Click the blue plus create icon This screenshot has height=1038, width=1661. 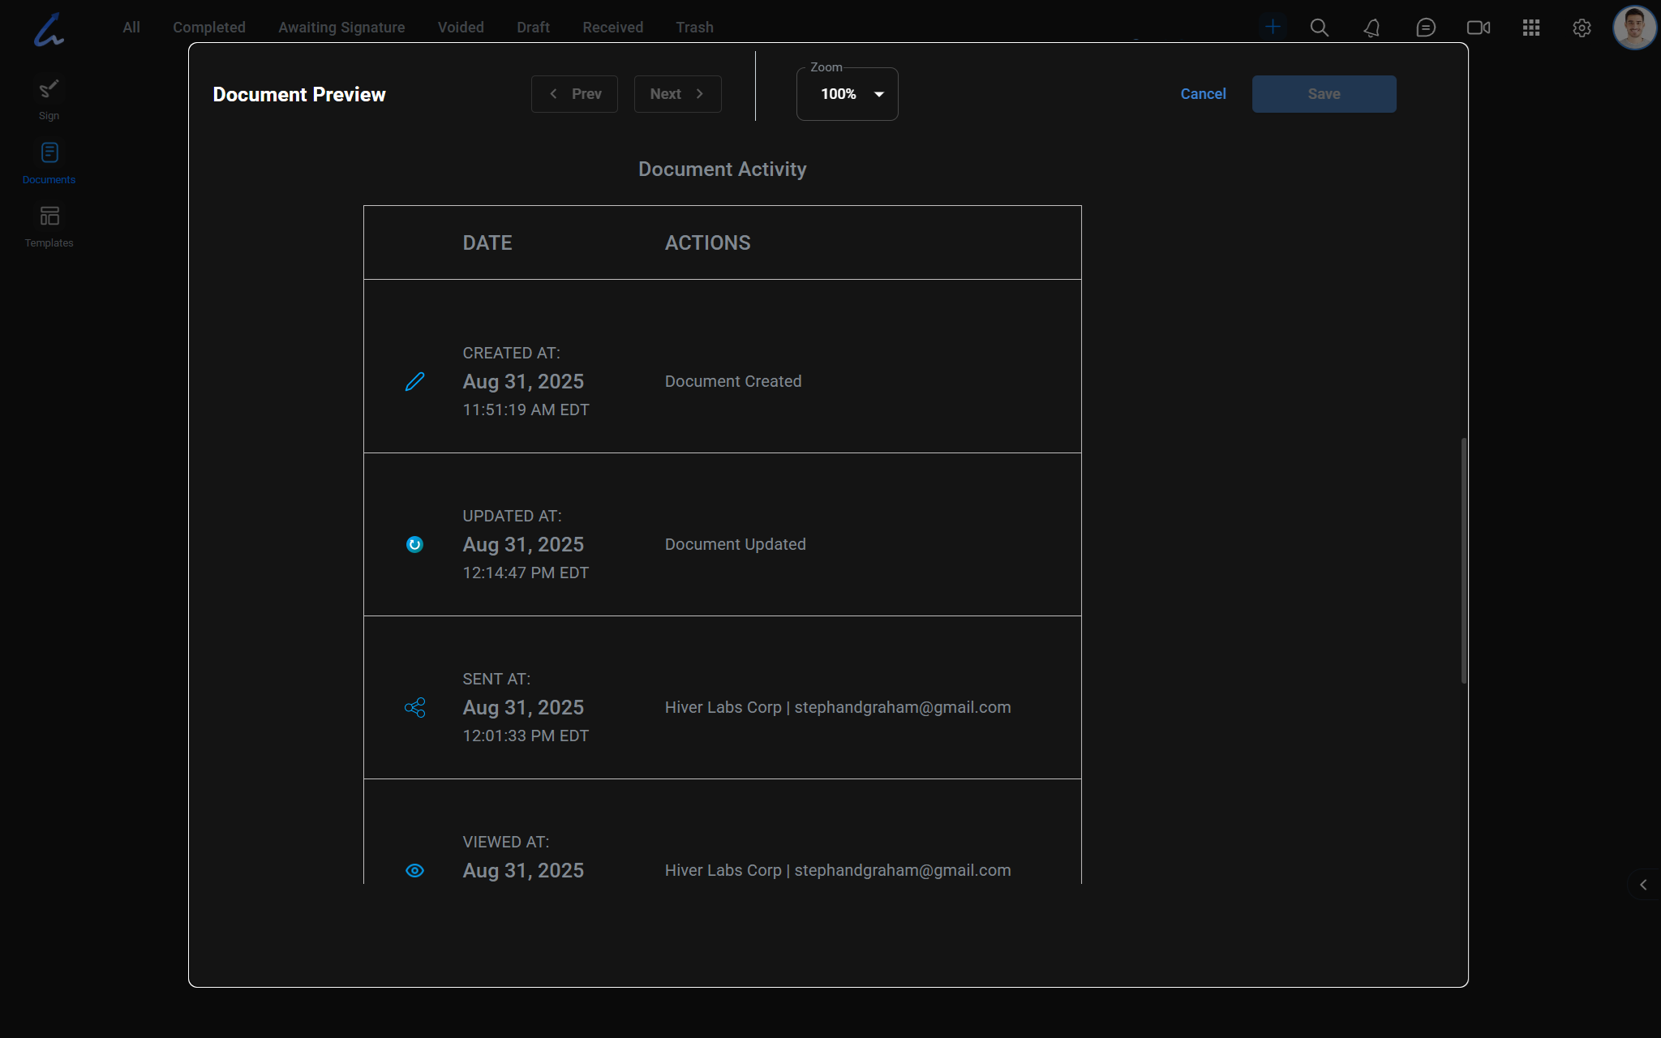click(1273, 27)
